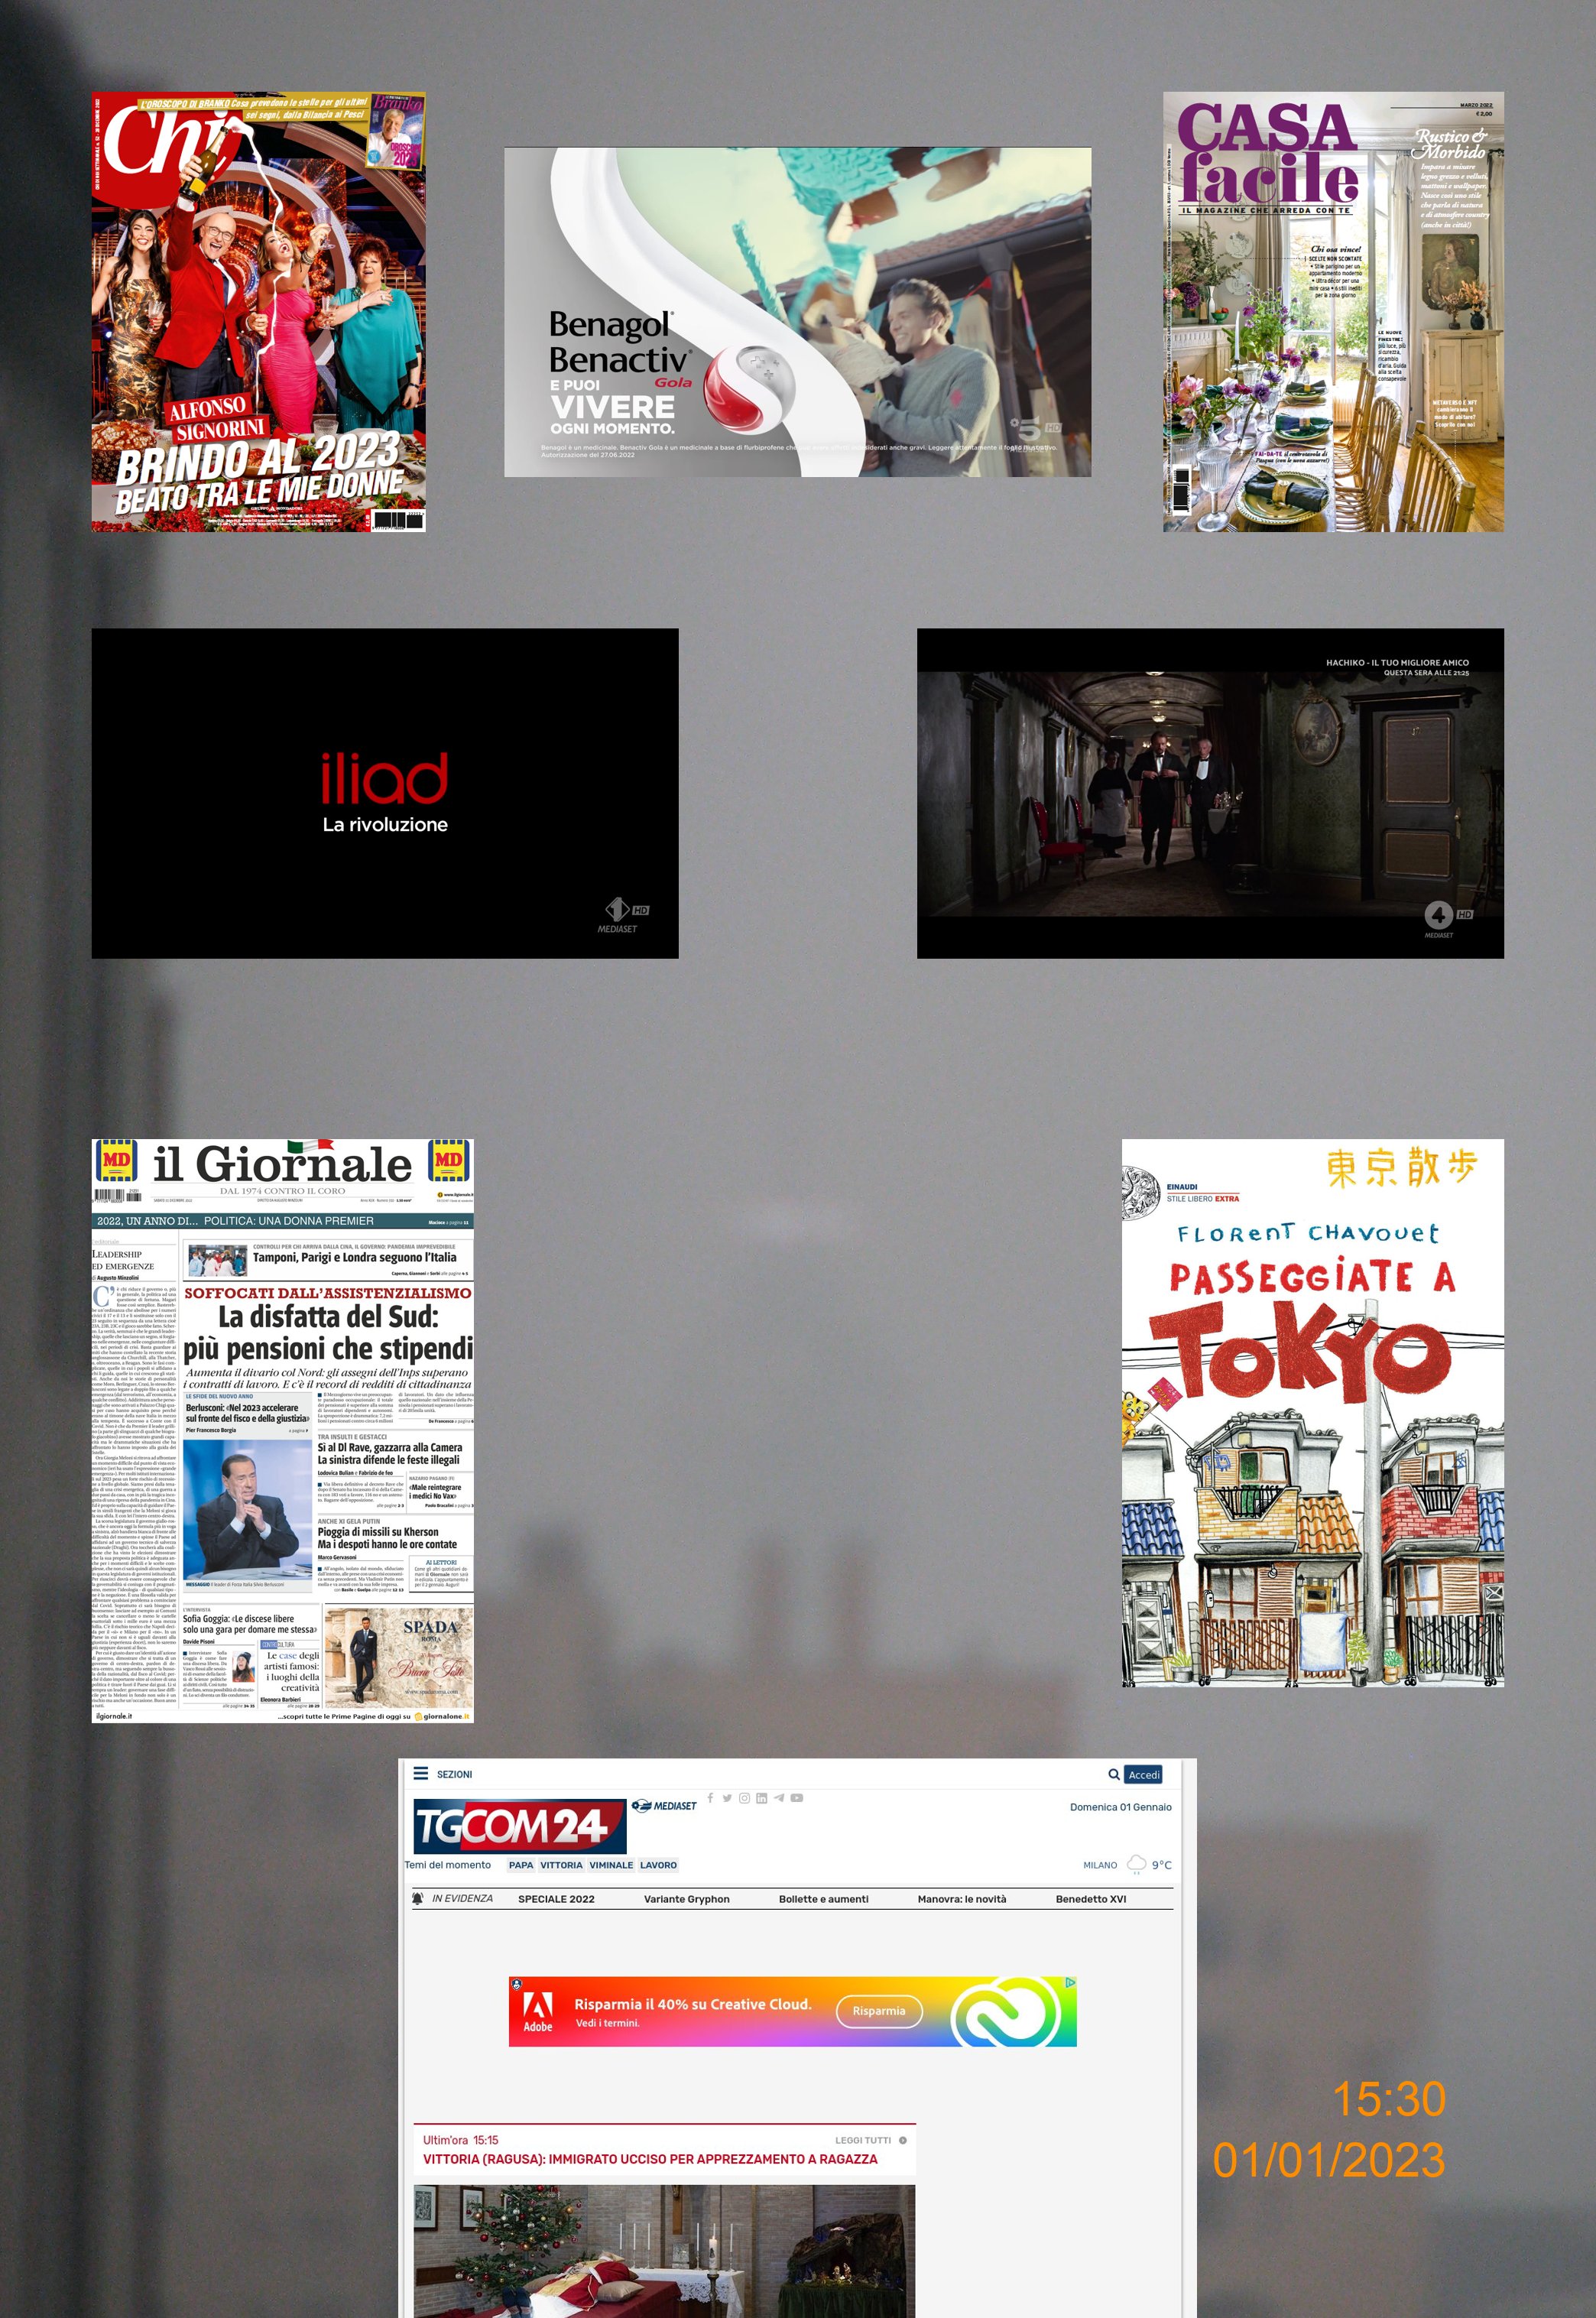Screen dimensions: 1596x2318
Task: Open the YouTube social icon
Action: point(797,1798)
